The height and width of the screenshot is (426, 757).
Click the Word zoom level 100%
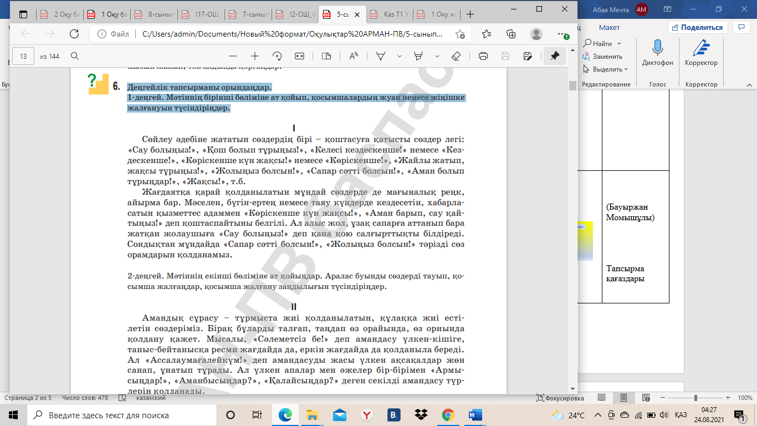click(x=745, y=398)
